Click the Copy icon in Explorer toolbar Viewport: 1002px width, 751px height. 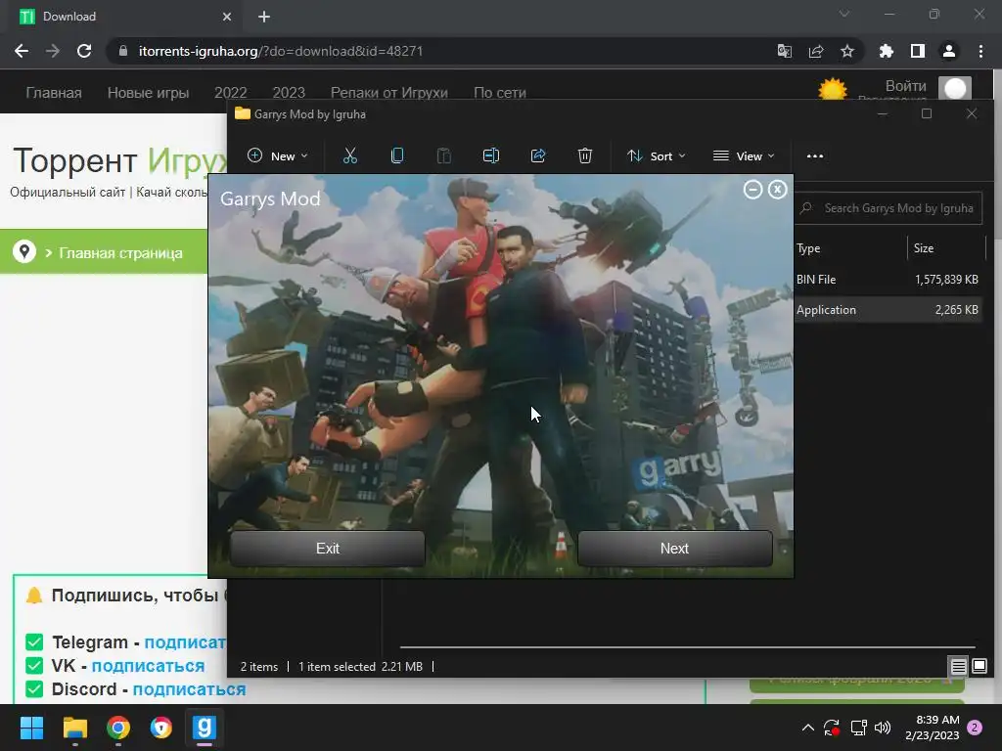pyautogui.click(x=397, y=155)
